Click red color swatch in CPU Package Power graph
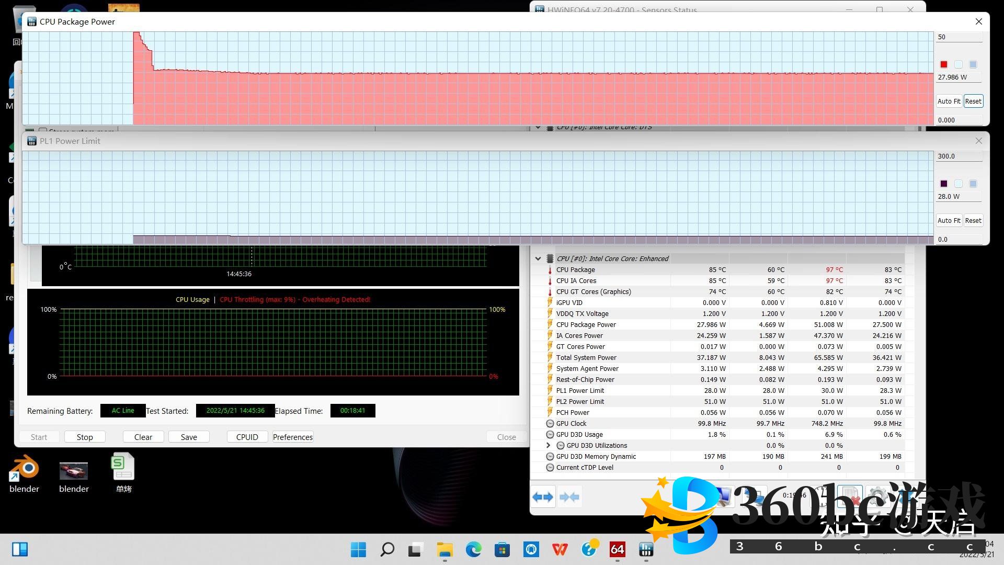 (944, 64)
